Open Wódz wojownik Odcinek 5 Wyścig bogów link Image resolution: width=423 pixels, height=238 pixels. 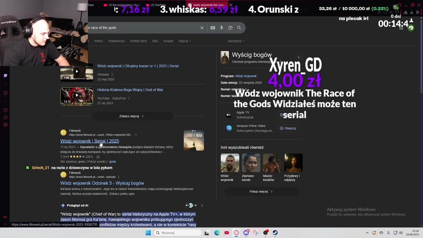102,183
